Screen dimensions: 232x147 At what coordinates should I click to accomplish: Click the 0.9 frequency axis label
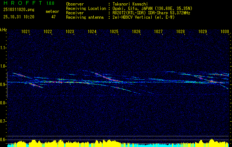tap(3, 85)
